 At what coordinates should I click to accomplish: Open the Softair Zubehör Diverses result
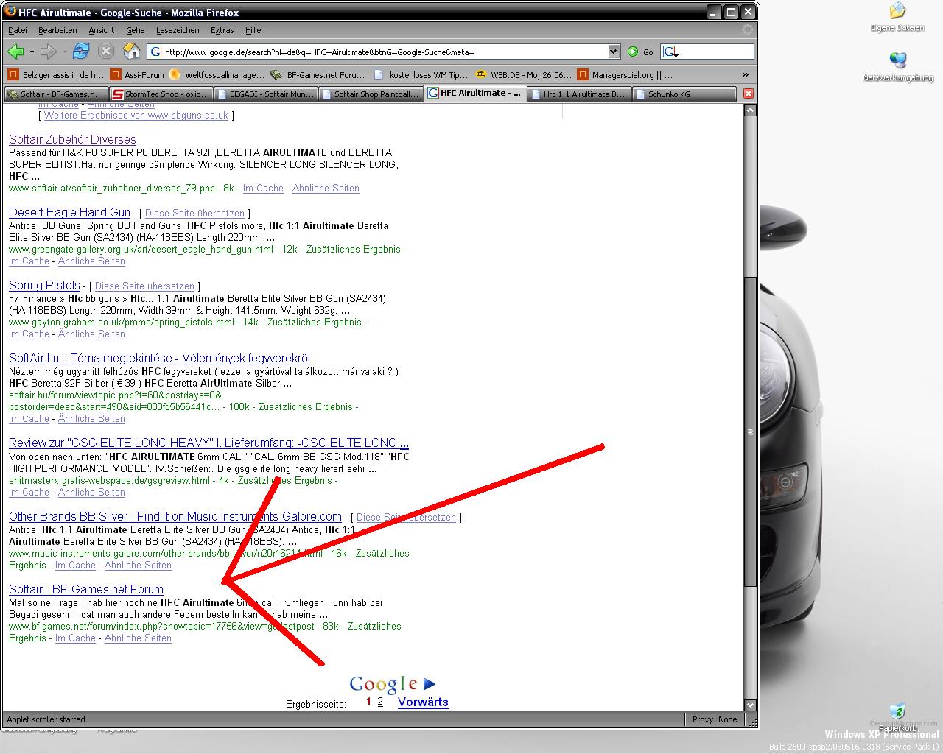pyautogui.click(x=72, y=139)
